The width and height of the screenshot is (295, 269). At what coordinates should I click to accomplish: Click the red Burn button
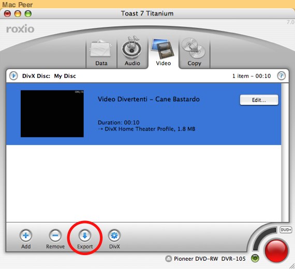click(x=276, y=250)
